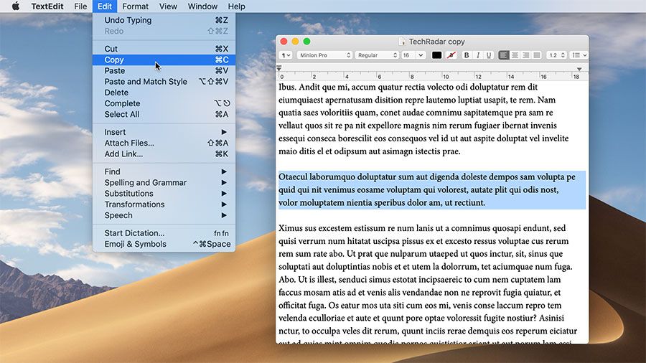Toggle Bold formatting in TextEdit toolbar
Image resolution: width=646 pixels, height=363 pixels.
coord(467,55)
